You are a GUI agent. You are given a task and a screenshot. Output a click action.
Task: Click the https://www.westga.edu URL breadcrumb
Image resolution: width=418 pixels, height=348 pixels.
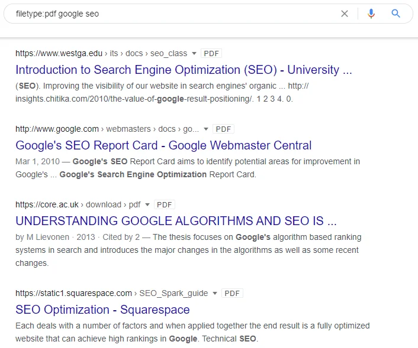click(58, 53)
